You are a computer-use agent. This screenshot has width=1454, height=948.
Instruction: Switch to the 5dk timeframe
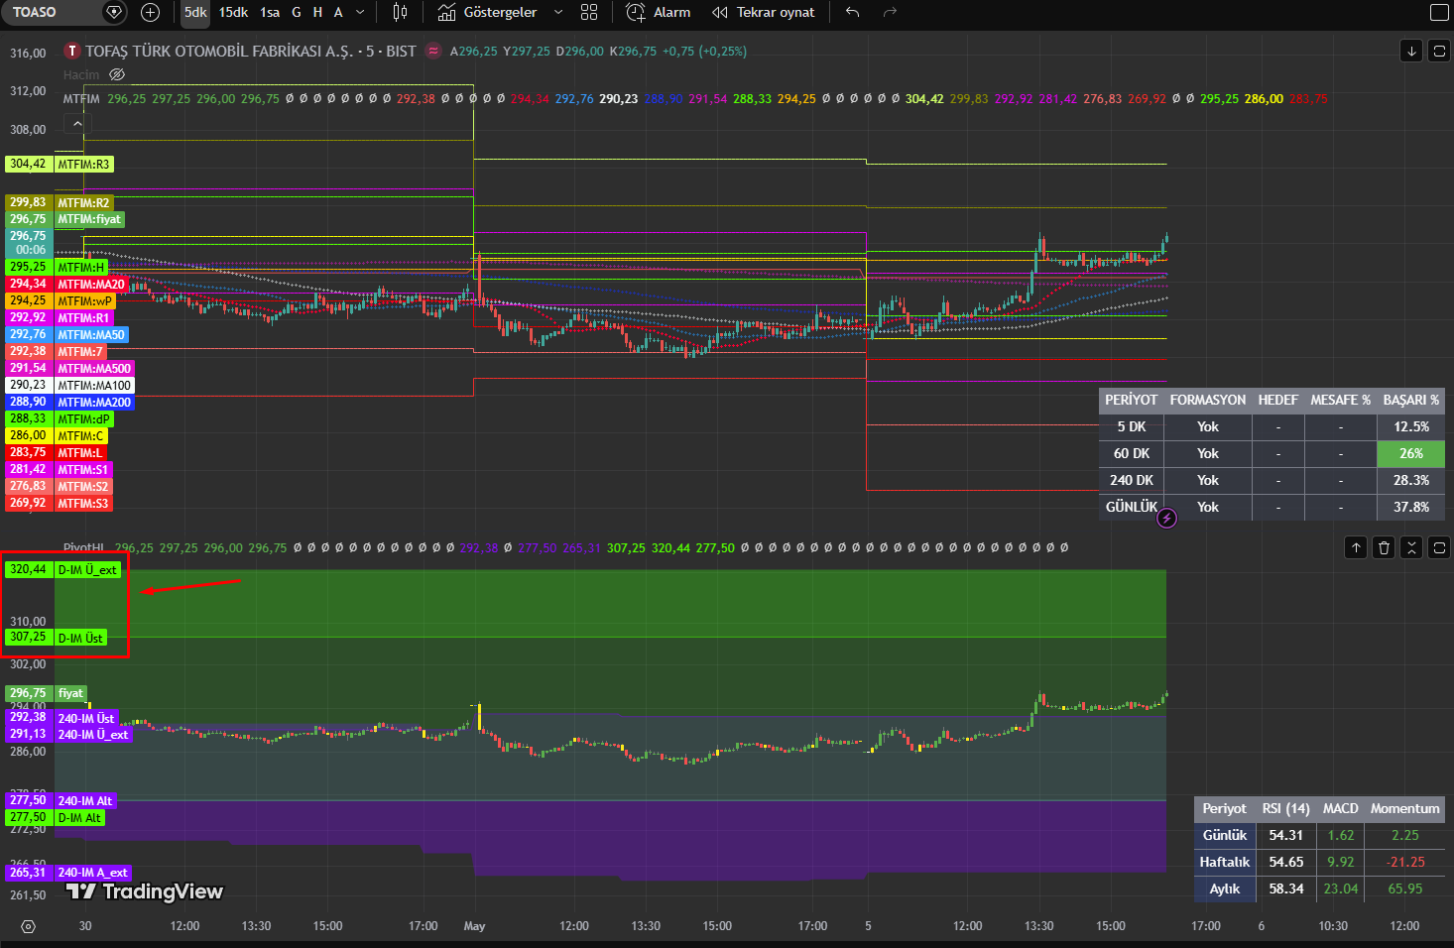(x=195, y=12)
